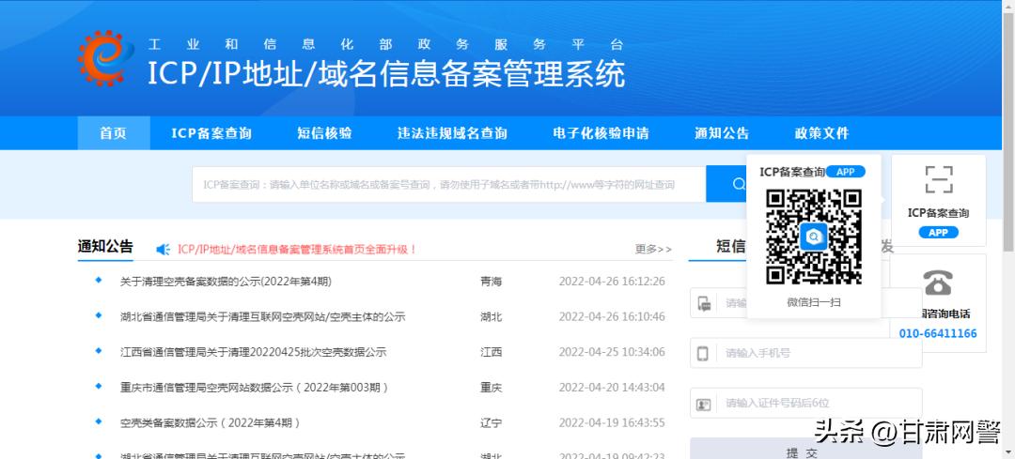Click the phone number field icon
Viewport: 1015px width, 459px height.
pyautogui.click(x=703, y=354)
